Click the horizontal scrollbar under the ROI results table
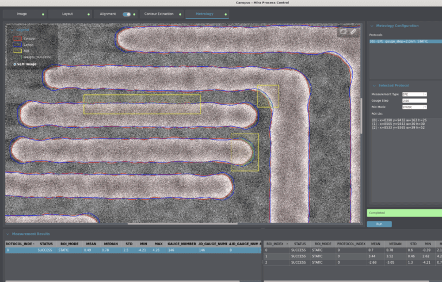The height and width of the screenshot is (282, 442). pos(346,281)
